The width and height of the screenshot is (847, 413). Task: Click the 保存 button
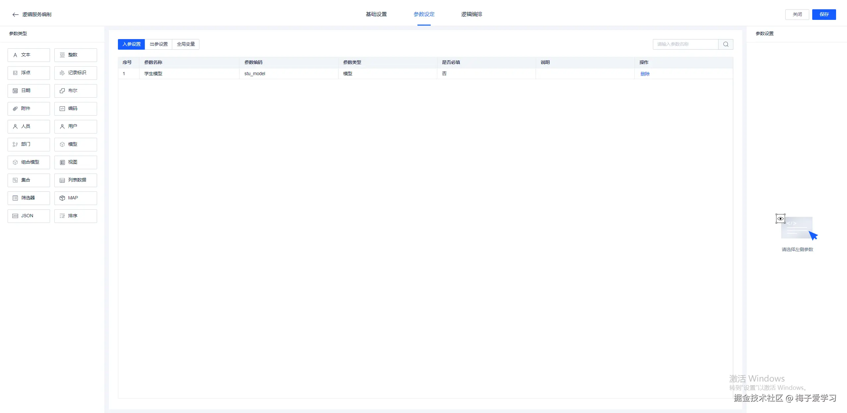(x=824, y=15)
